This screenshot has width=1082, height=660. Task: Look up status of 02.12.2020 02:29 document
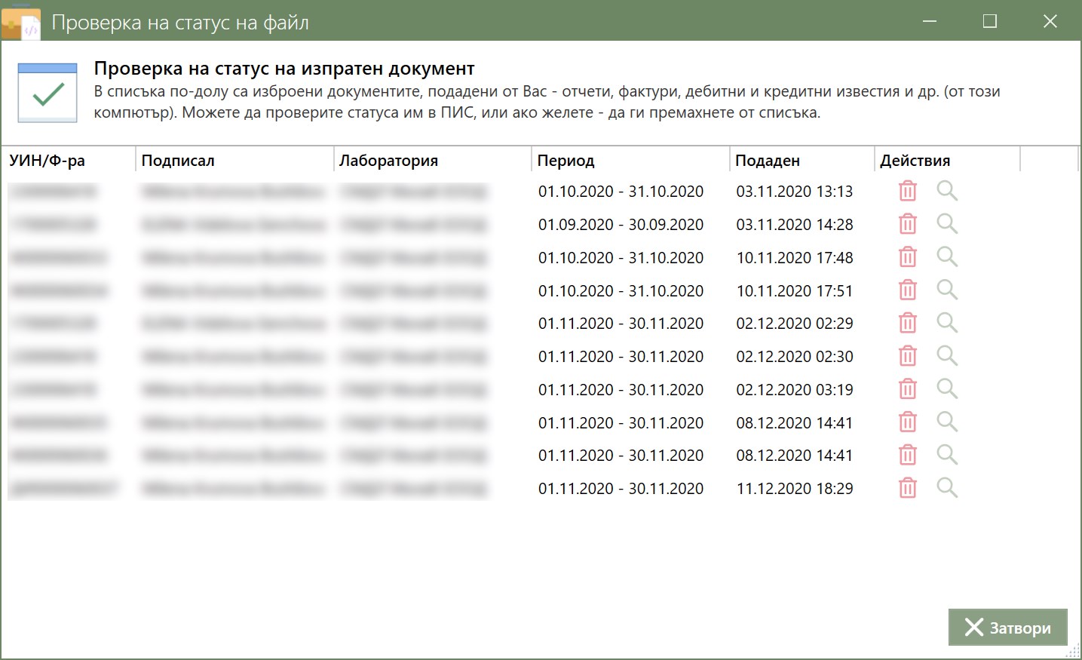coord(947,324)
